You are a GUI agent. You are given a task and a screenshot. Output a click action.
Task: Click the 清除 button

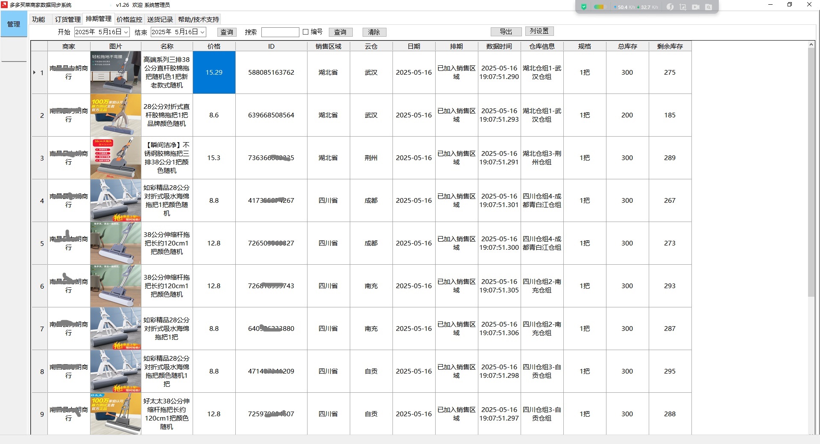pyautogui.click(x=374, y=32)
